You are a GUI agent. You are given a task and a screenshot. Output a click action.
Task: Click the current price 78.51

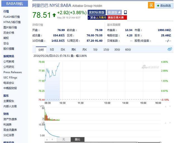coord(42,15)
